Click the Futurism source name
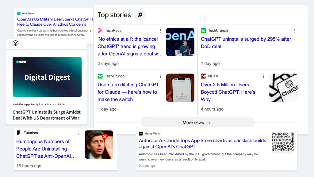The image size is (314, 177). (x=31, y=133)
